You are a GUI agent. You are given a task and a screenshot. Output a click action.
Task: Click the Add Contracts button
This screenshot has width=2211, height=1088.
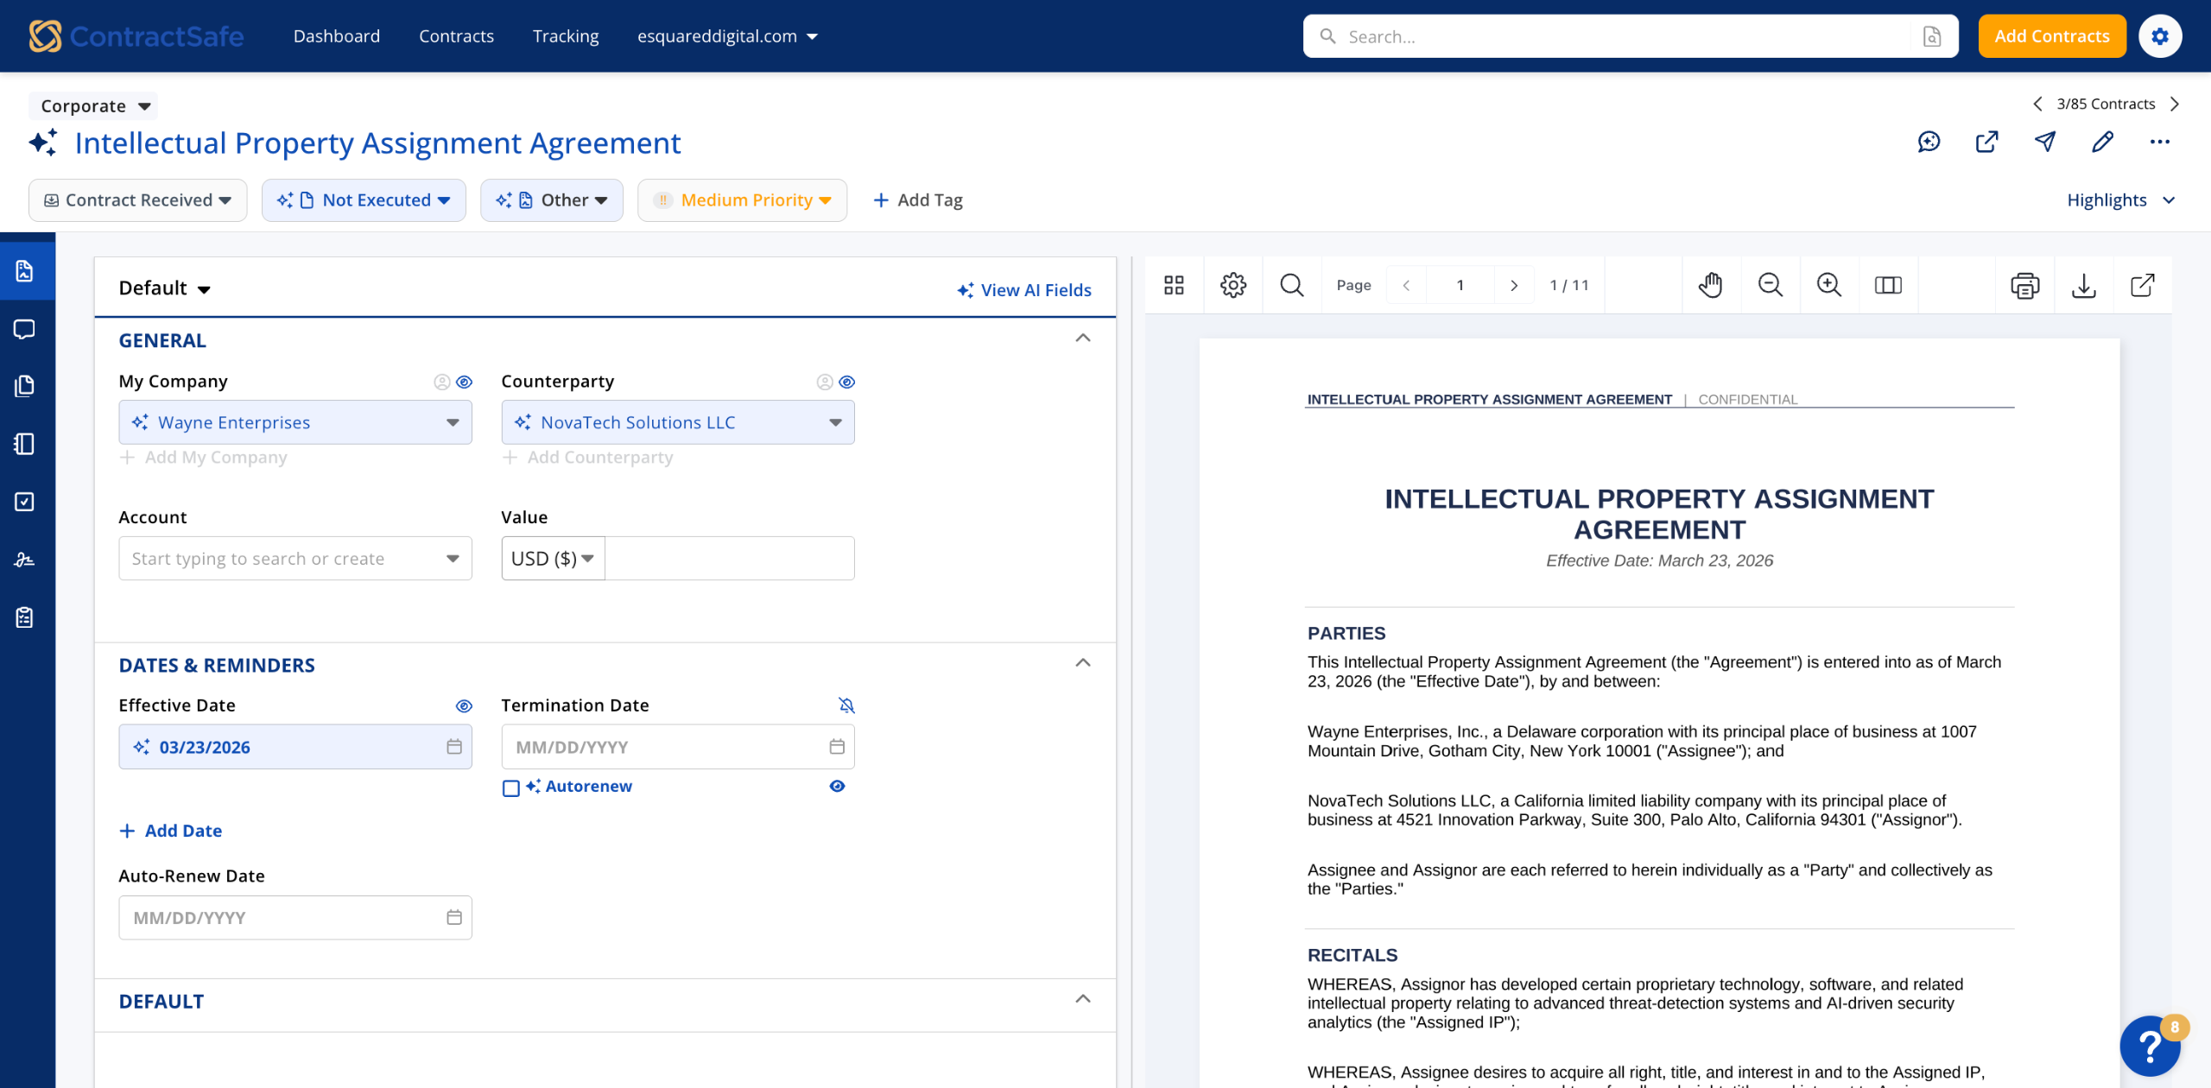(x=2051, y=36)
